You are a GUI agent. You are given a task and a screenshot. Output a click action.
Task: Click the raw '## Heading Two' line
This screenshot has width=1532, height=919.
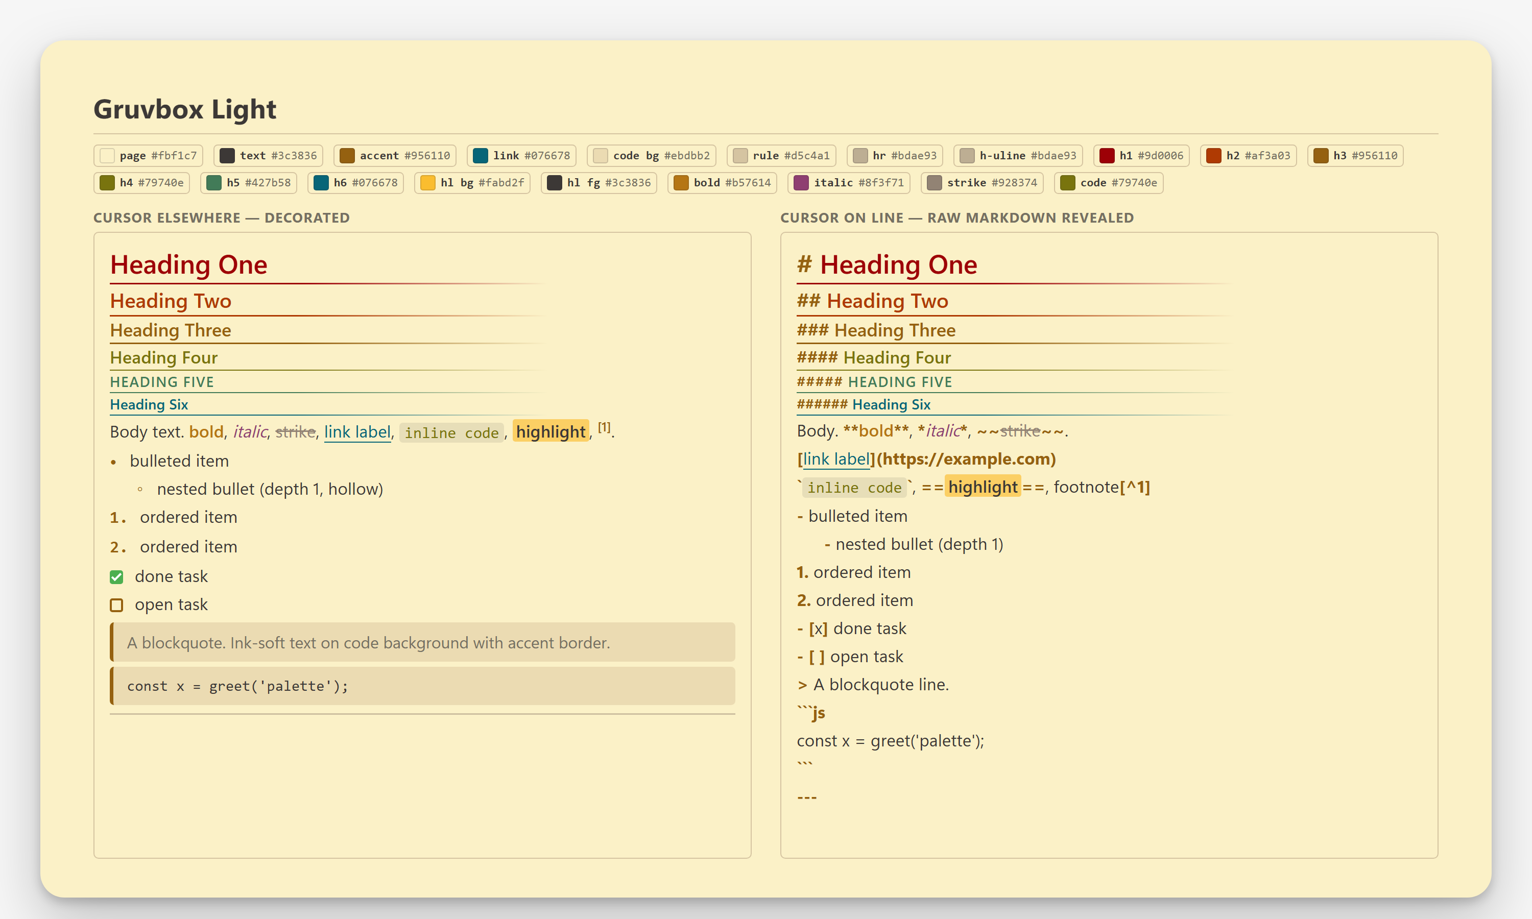[x=873, y=301]
